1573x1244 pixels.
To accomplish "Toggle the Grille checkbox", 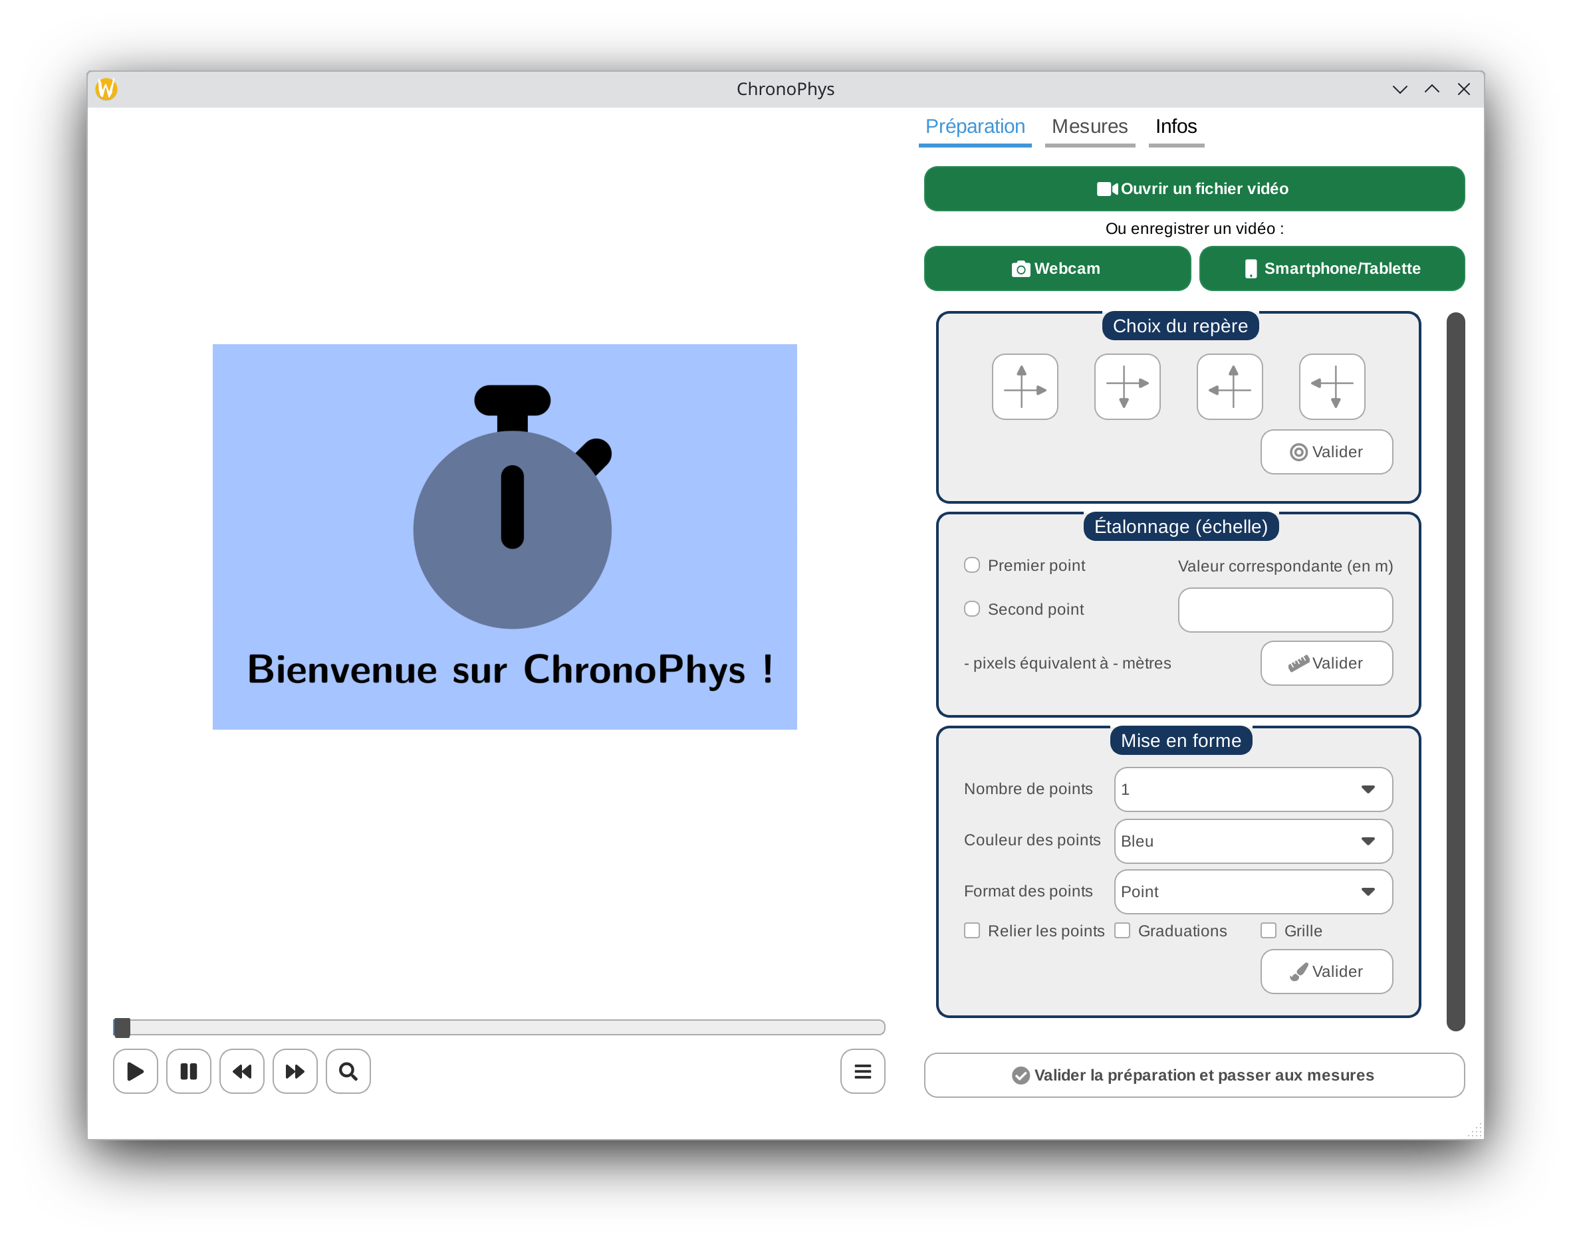I will 1269,931.
